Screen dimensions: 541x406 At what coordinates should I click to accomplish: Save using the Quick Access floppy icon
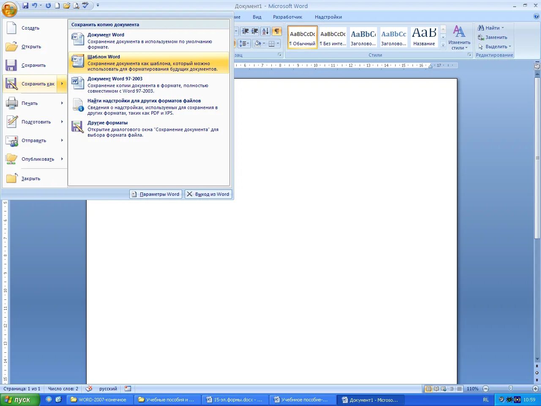tap(25, 5)
